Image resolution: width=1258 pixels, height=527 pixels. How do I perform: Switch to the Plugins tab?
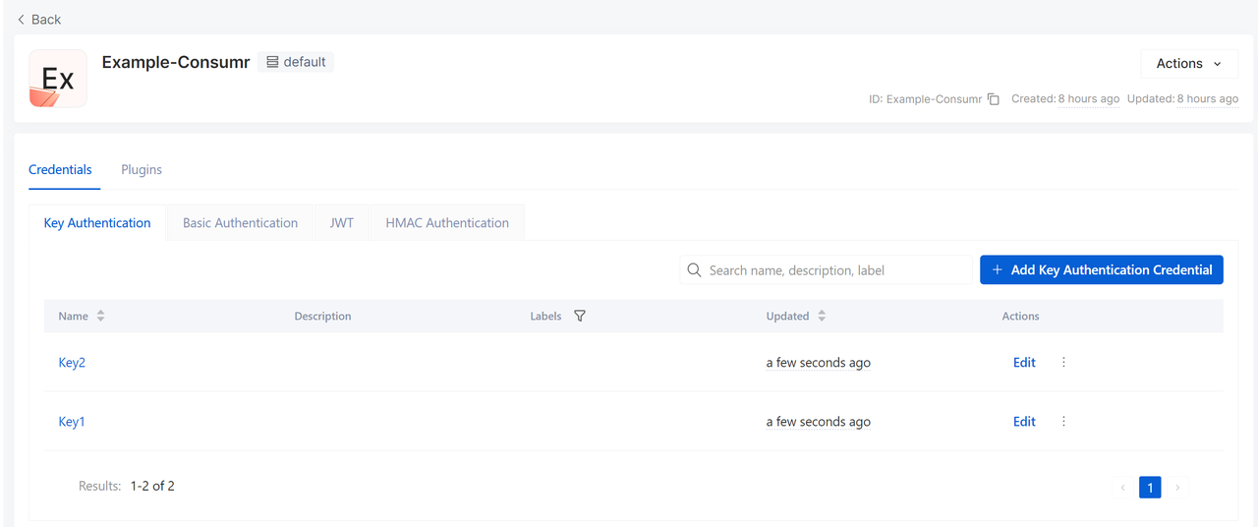142,169
